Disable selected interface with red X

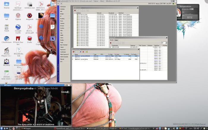pos(83,52)
